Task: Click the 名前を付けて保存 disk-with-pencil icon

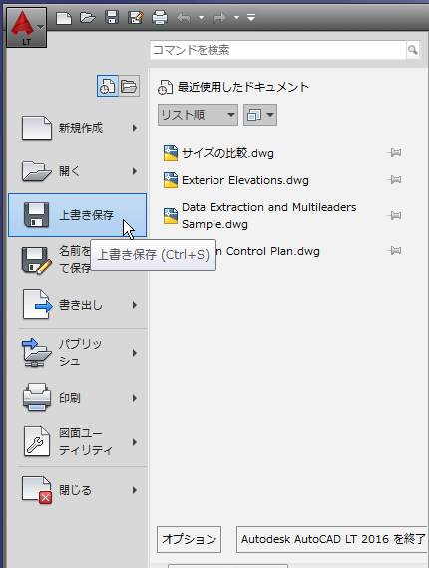Action: [36, 260]
